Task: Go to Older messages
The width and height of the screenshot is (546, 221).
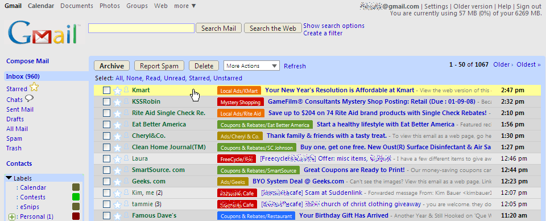Action: coord(503,64)
